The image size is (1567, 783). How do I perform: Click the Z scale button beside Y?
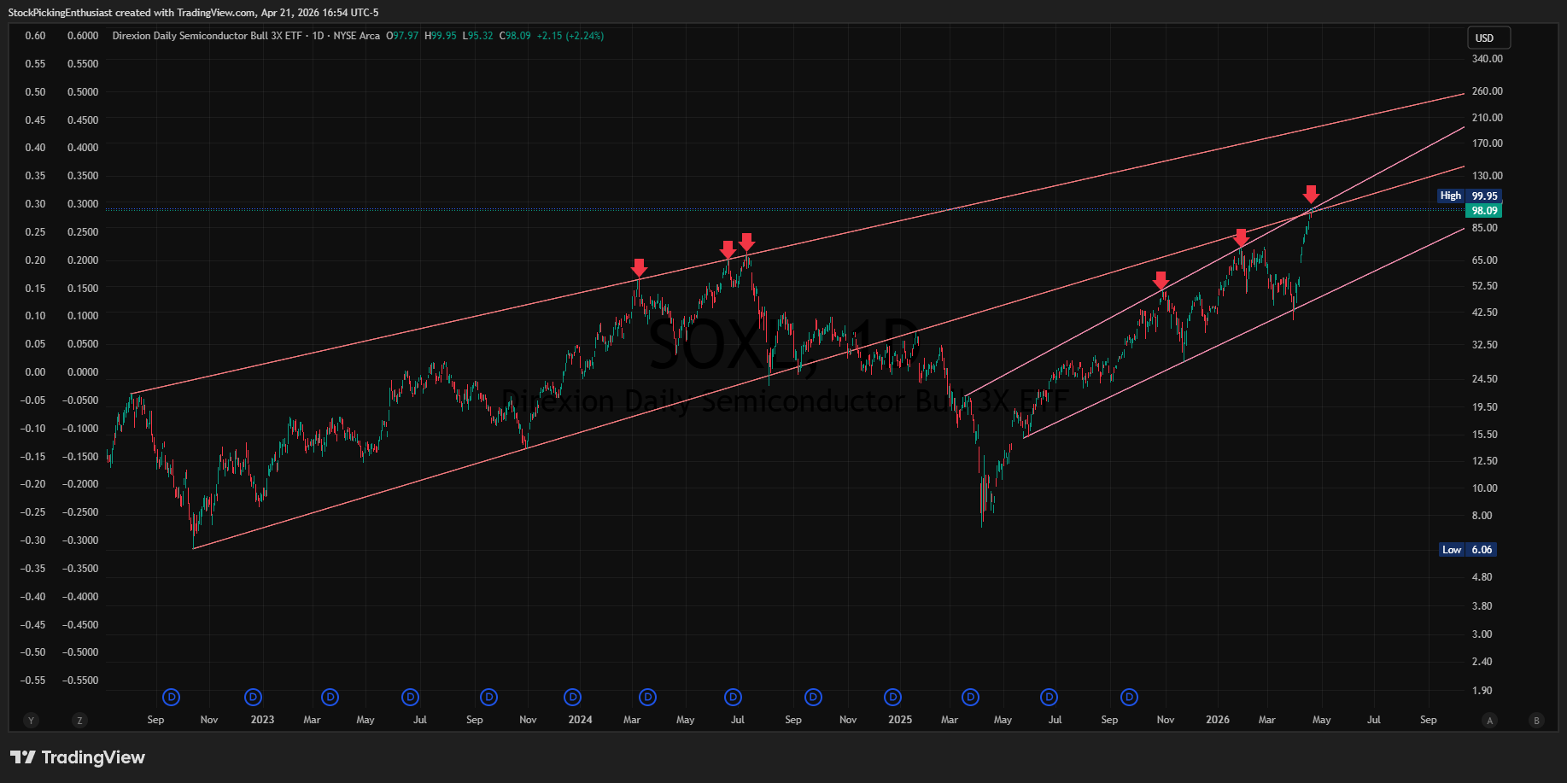pyautogui.click(x=79, y=721)
